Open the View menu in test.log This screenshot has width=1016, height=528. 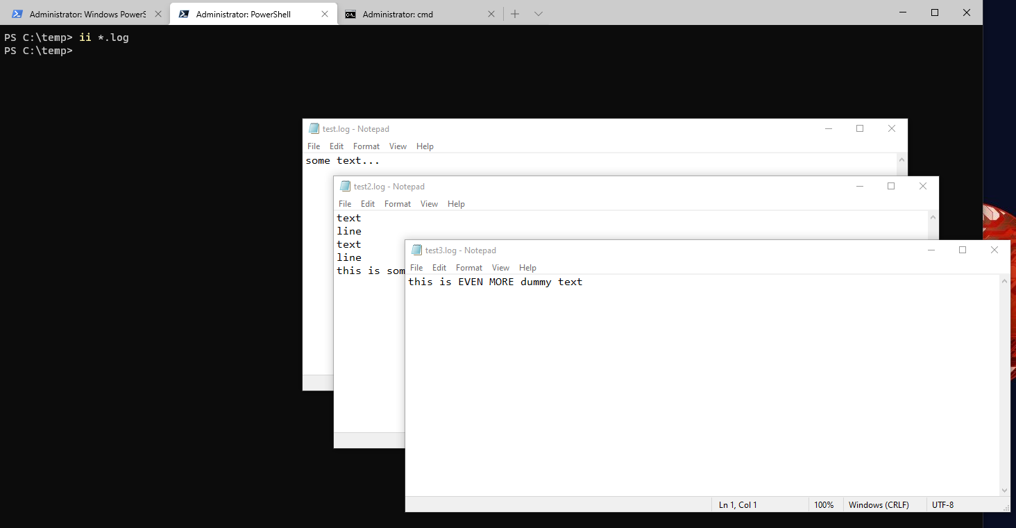[x=398, y=146]
